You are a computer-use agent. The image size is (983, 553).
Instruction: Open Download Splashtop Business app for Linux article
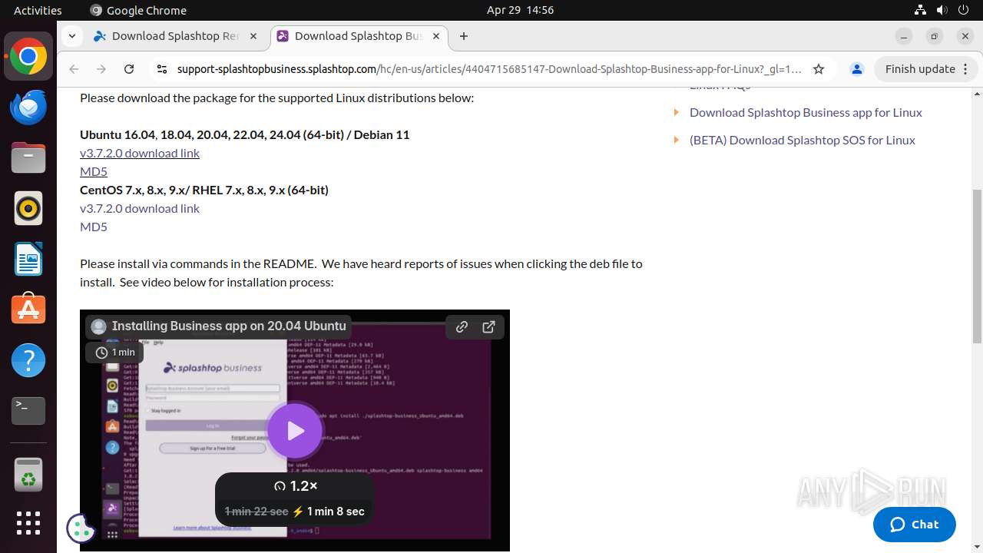pos(806,112)
